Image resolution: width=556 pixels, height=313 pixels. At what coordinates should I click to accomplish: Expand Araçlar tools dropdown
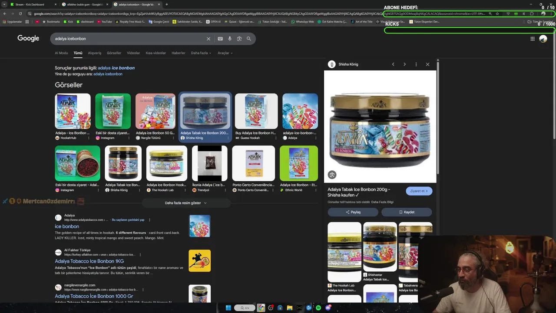(x=225, y=53)
